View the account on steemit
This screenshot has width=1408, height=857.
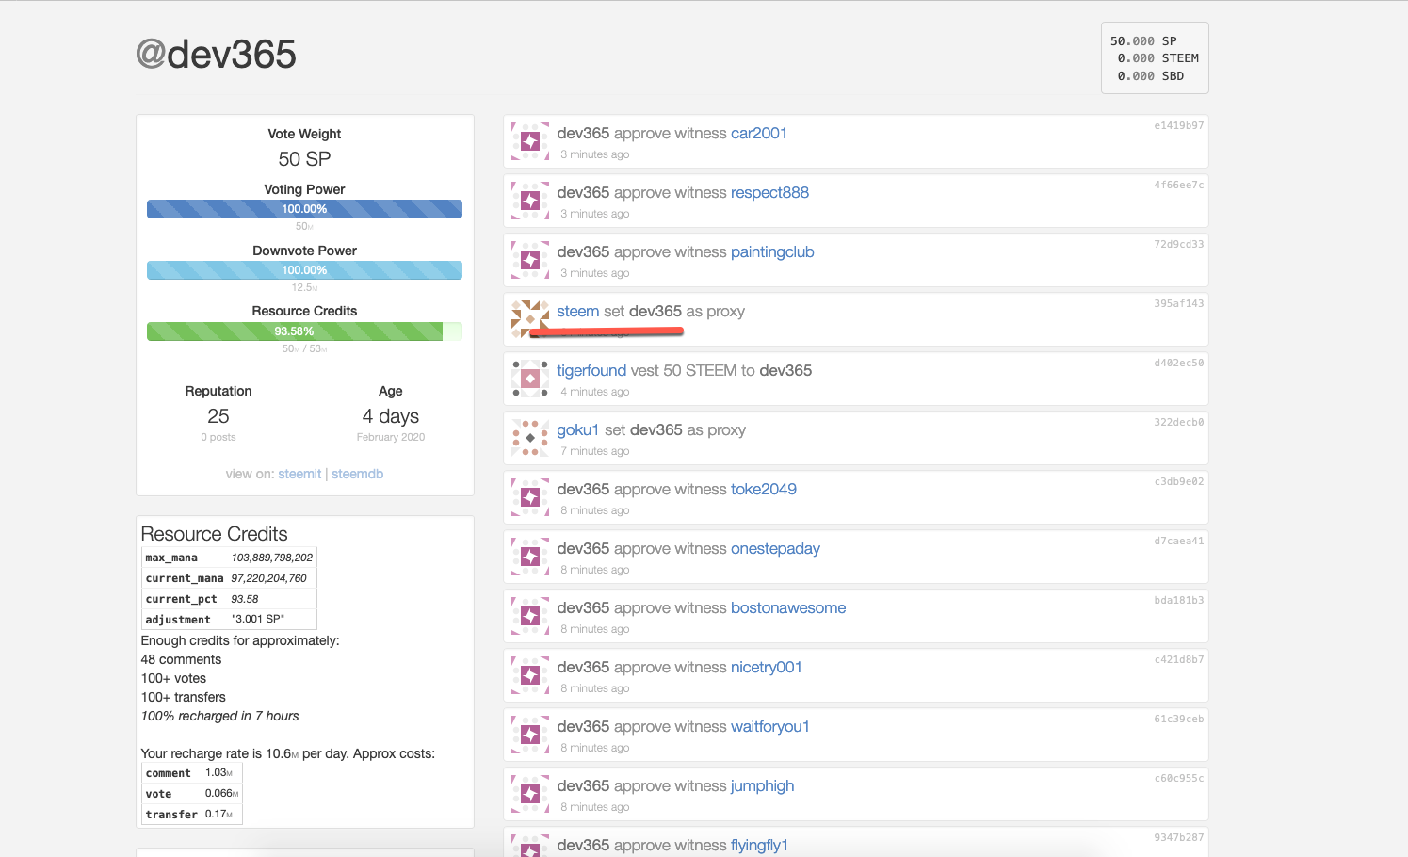click(x=299, y=474)
